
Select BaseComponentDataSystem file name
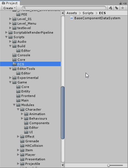tap(97, 18)
